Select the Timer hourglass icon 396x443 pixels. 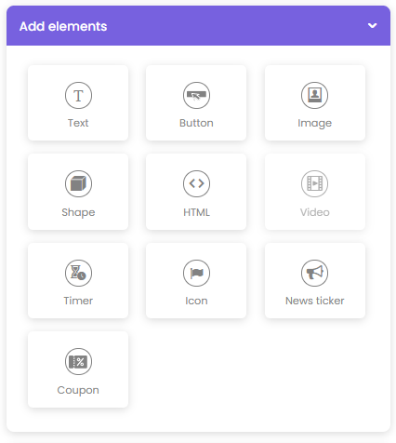pyautogui.click(x=78, y=273)
